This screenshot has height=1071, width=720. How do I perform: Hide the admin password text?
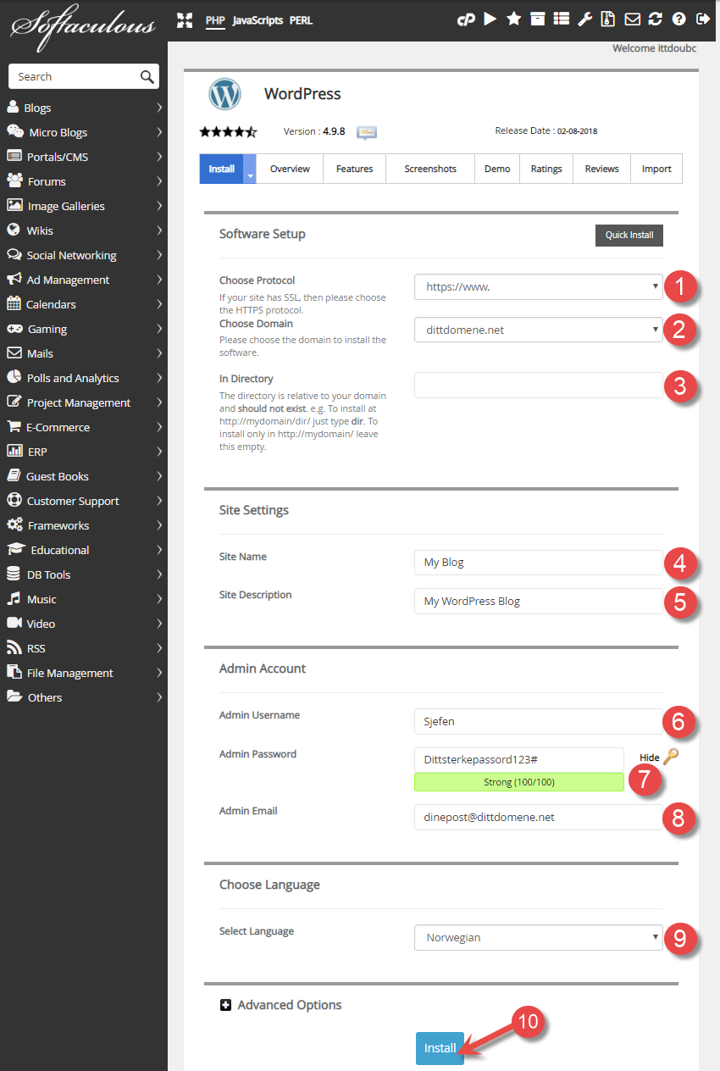(649, 757)
